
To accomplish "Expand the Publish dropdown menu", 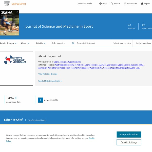I will [x=41, y=43].
